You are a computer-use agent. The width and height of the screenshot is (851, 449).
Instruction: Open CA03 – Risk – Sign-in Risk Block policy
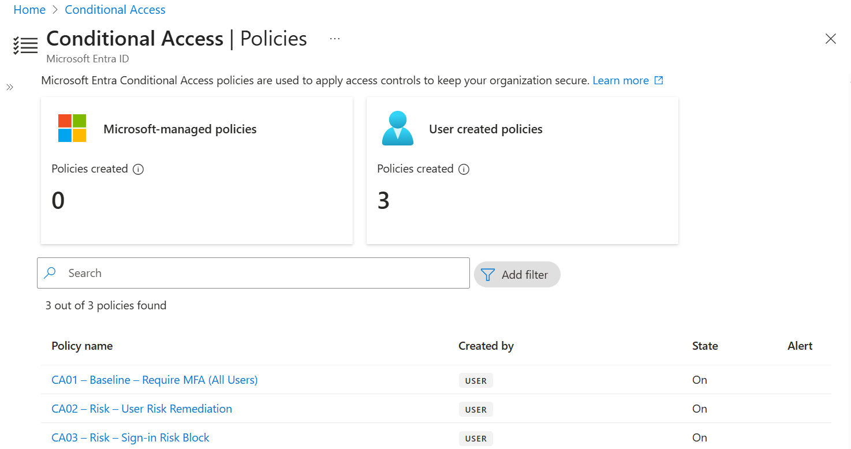(130, 437)
